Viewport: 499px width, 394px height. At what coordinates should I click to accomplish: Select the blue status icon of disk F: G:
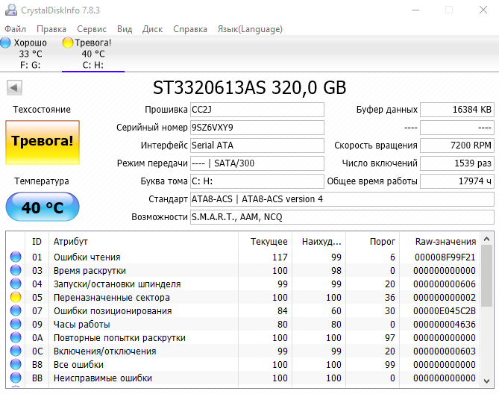[6, 43]
